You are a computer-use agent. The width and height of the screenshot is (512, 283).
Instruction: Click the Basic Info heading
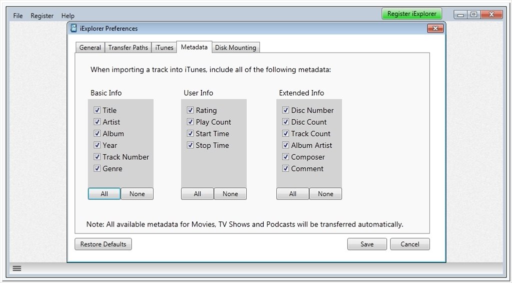coord(106,93)
